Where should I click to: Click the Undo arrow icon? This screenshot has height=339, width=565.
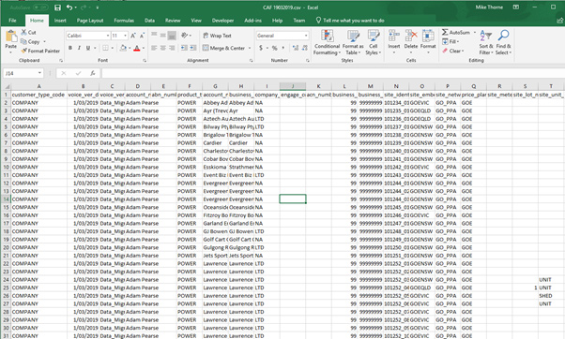tap(69, 7)
